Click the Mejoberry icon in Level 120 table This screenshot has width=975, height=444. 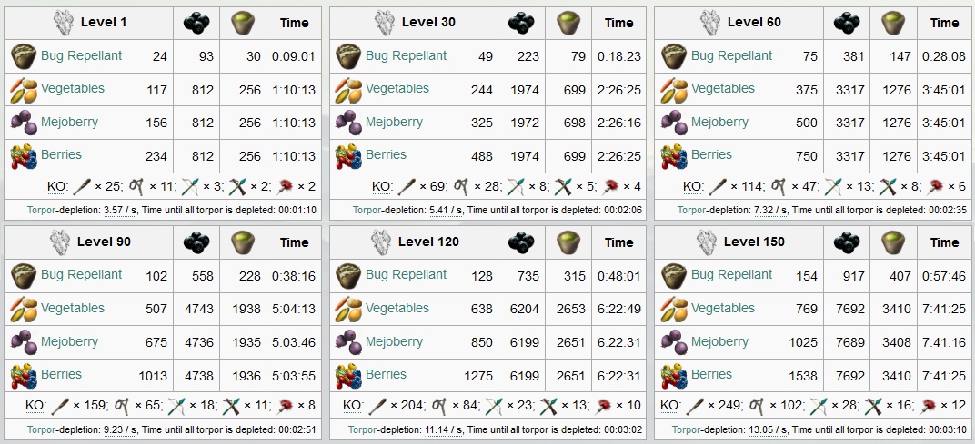(348, 342)
